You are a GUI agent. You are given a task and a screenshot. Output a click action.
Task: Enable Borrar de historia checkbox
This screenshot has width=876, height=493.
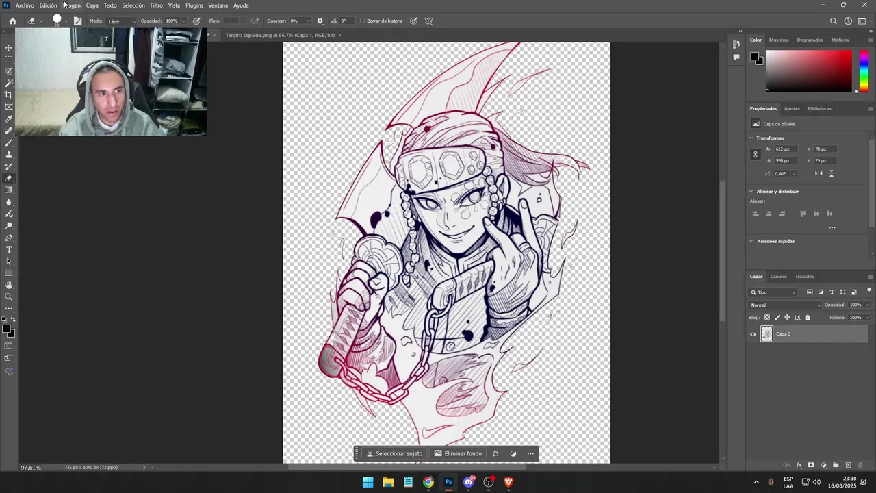363,21
